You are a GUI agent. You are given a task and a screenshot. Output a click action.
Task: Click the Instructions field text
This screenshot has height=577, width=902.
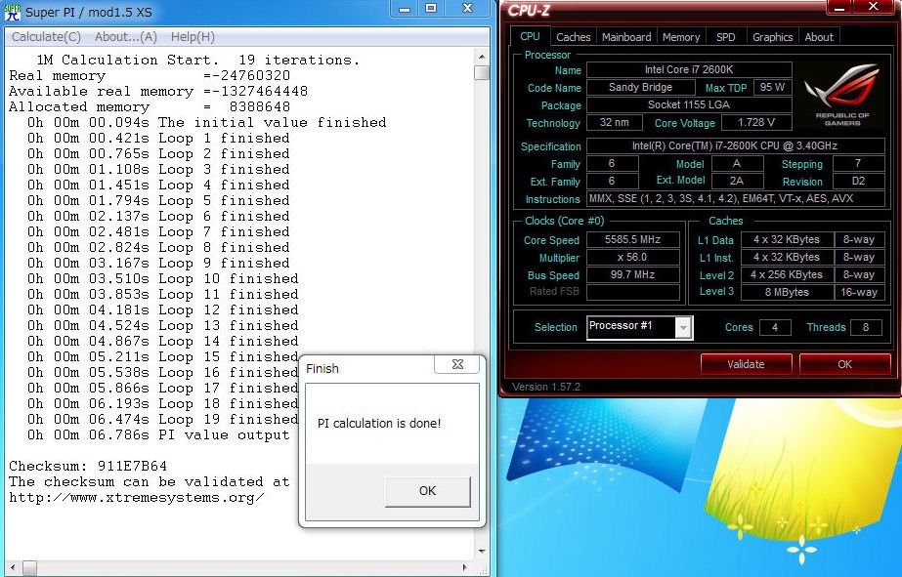(735, 199)
